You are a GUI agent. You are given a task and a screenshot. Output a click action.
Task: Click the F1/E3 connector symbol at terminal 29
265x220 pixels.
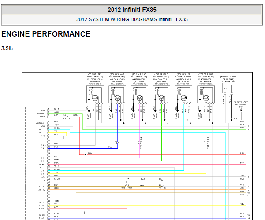tap(67, 117)
